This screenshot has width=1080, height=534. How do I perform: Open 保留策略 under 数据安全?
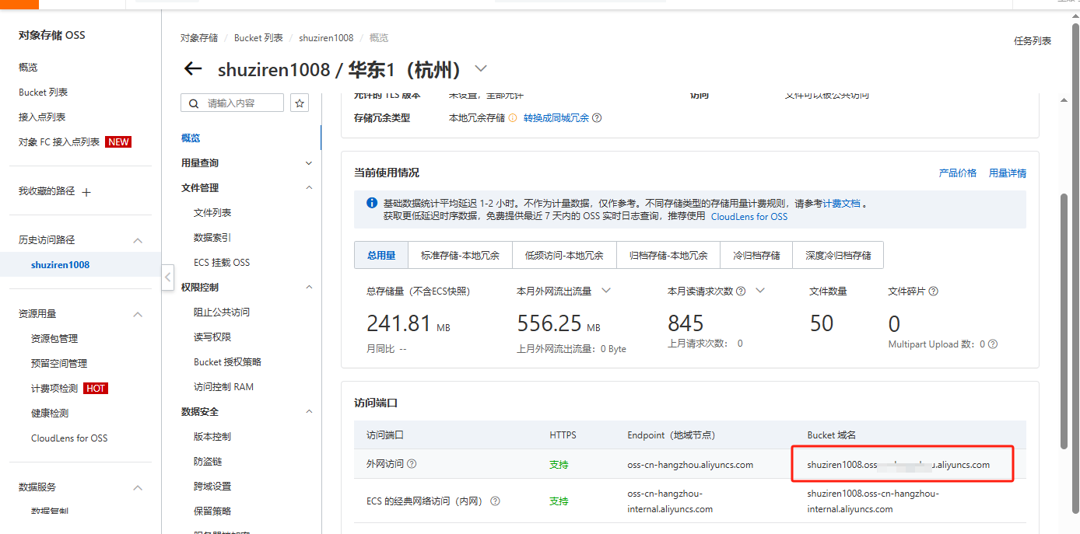(212, 511)
